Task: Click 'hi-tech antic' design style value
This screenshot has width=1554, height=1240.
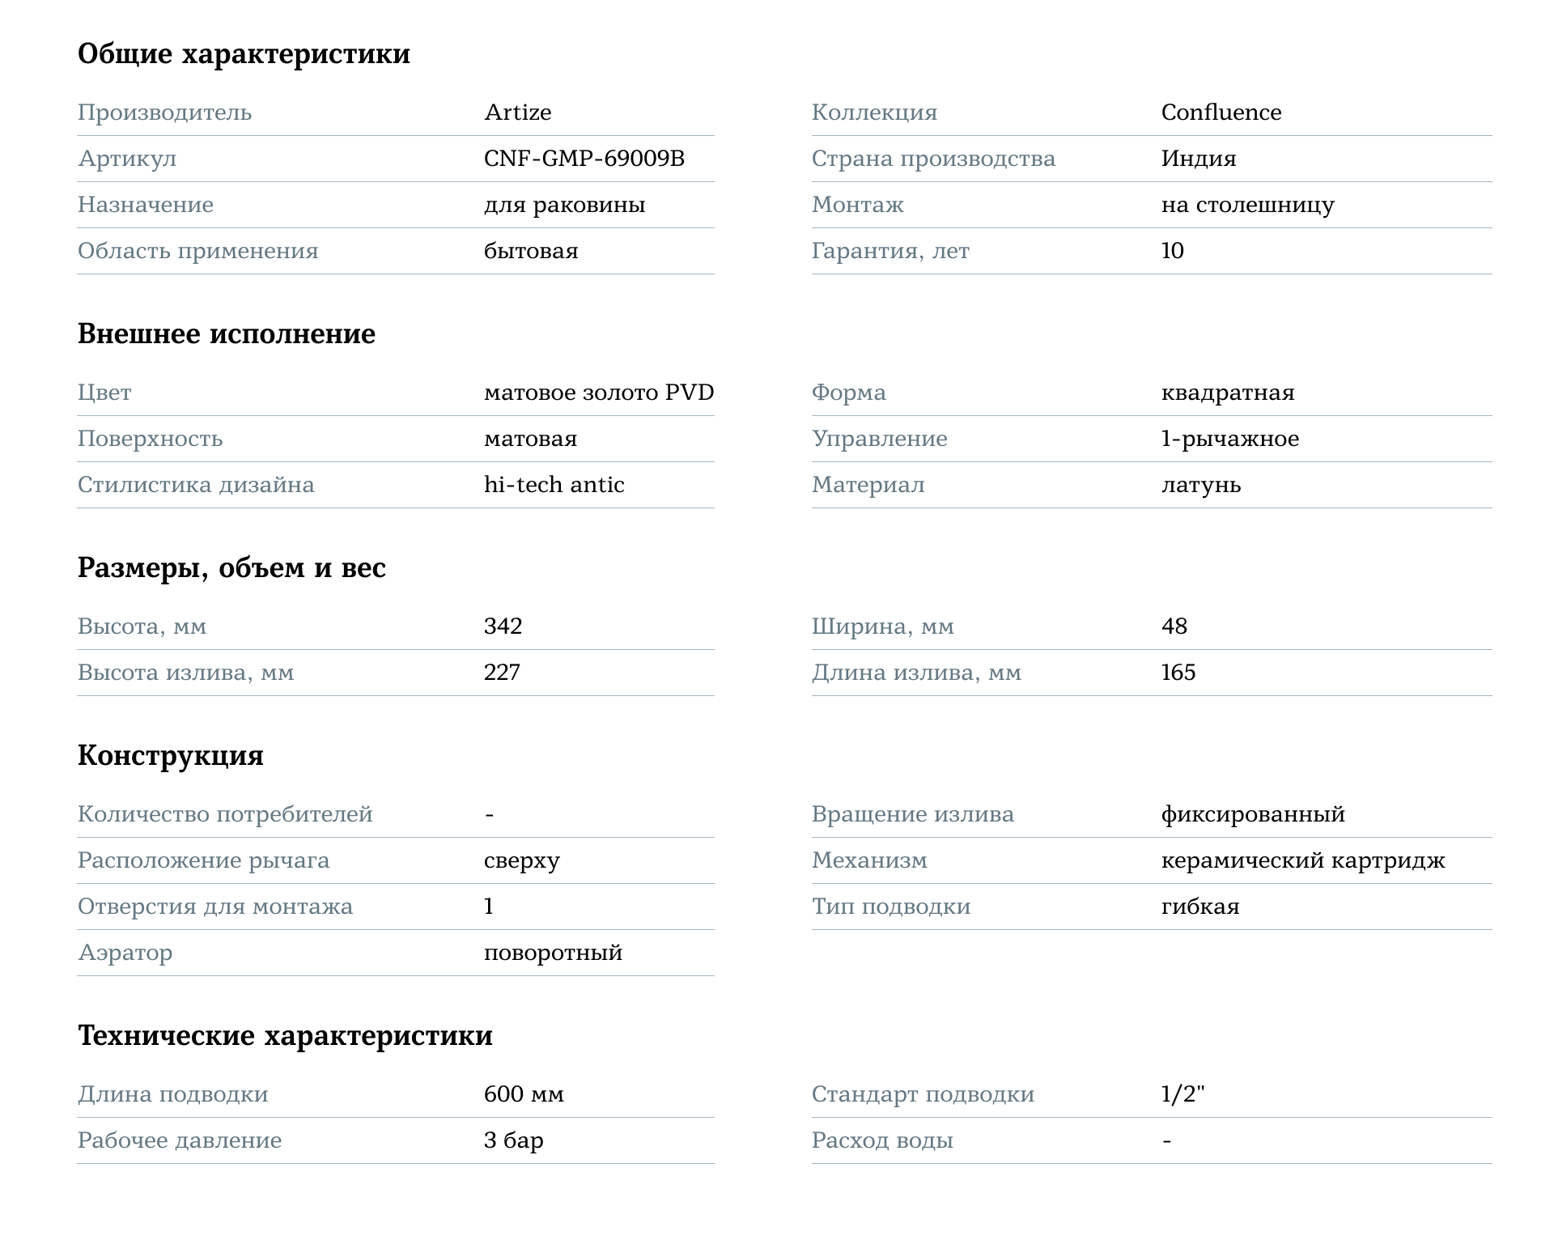Action: coord(554,485)
